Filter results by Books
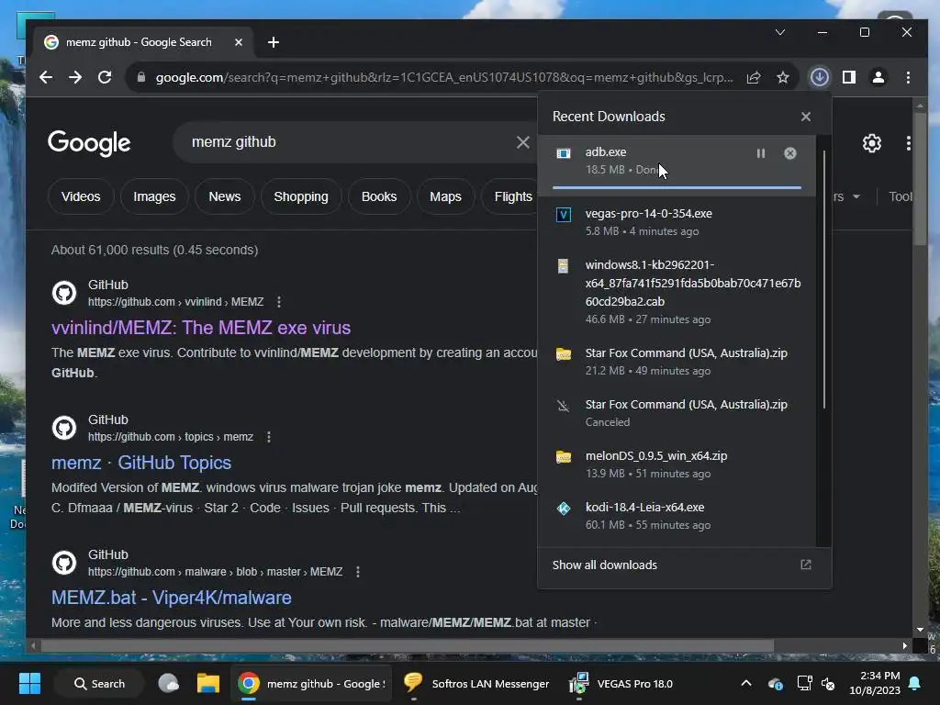The width and height of the screenshot is (940, 705). [379, 196]
